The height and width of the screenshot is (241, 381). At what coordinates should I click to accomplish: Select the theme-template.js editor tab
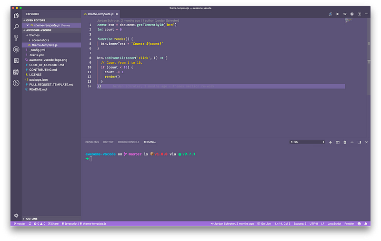(100, 14)
